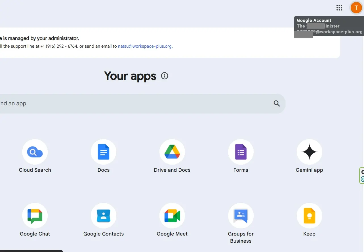Screen dimensions: 364x252
Task: Click the natsu@workspace-plus.org email link
Action: click(x=145, y=46)
